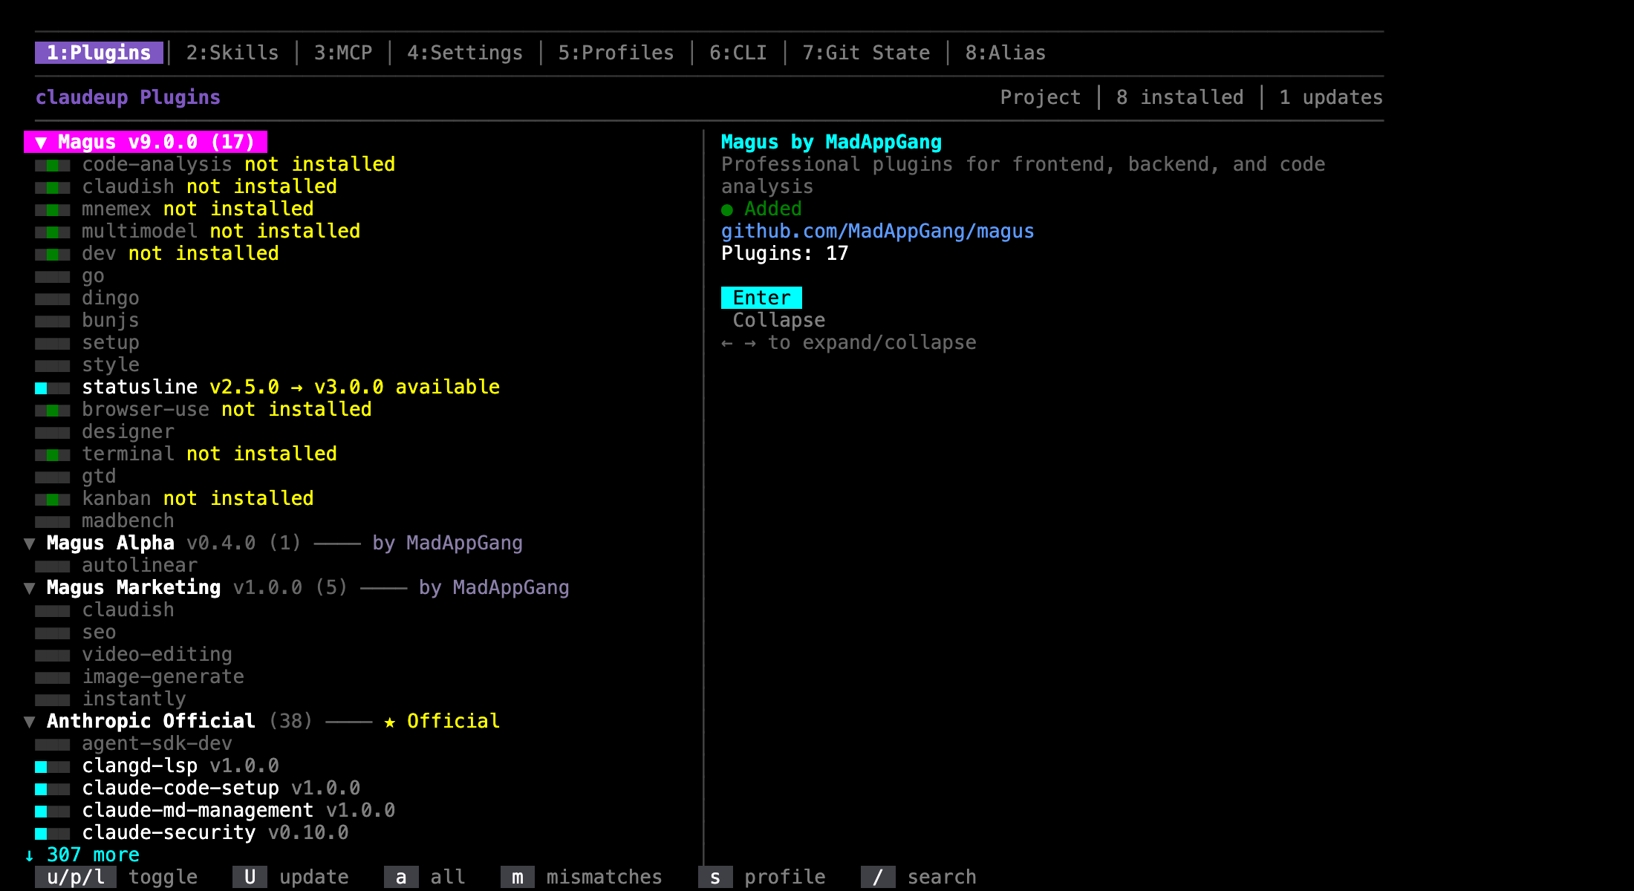Image resolution: width=1634 pixels, height=891 pixels.
Task: Select the bunjs plugin row
Action: tap(87, 320)
